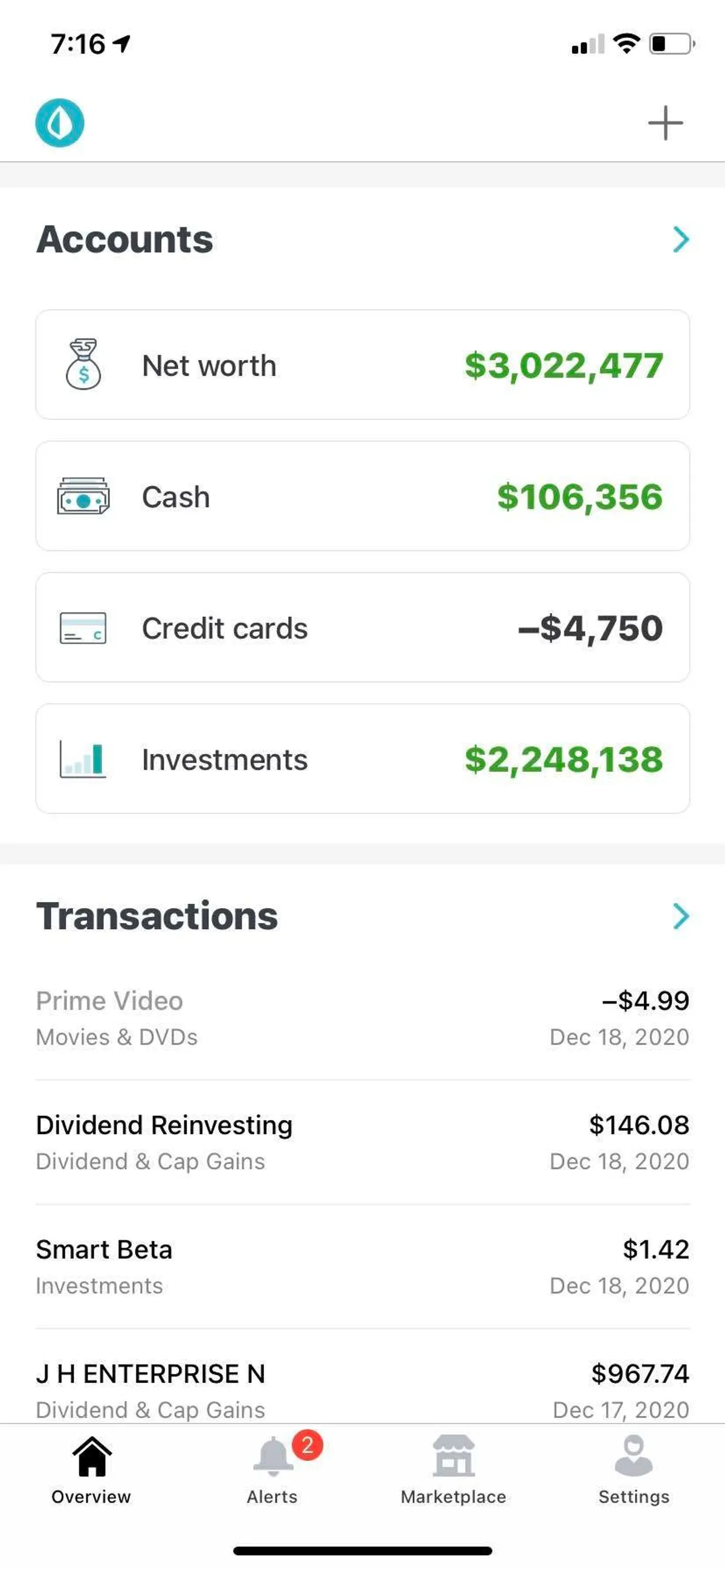725x1569 pixels.
Task: Select the Prime Video transaction
Action: coord(362,1019)
